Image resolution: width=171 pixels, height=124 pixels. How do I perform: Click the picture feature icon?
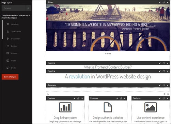tap(151, 107)
